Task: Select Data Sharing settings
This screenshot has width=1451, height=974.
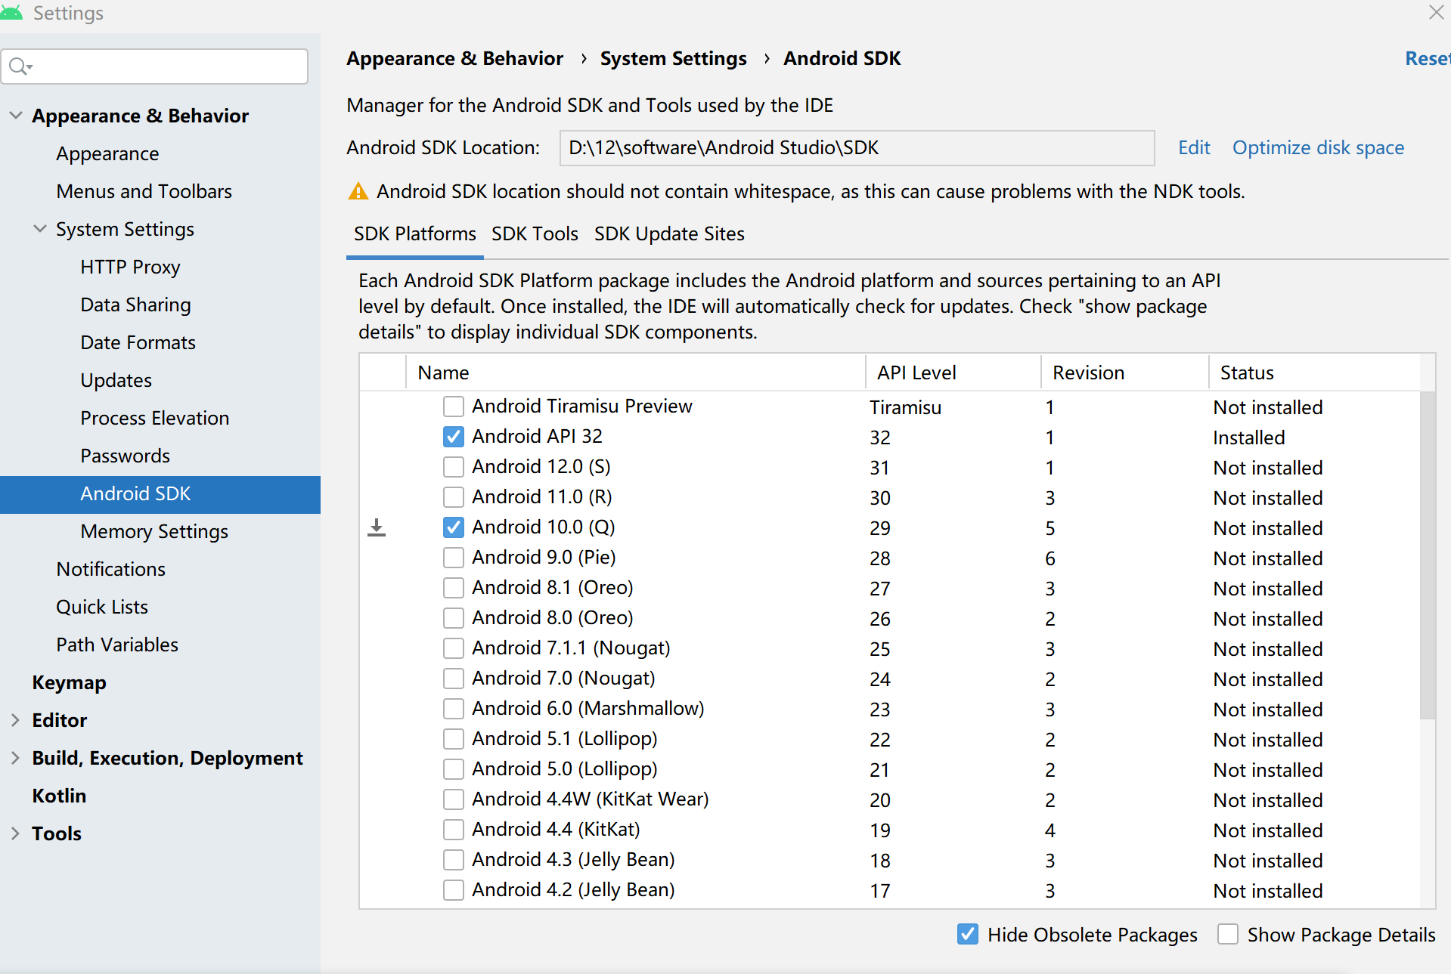Action: pyautogui.click(x=135, y=305)
